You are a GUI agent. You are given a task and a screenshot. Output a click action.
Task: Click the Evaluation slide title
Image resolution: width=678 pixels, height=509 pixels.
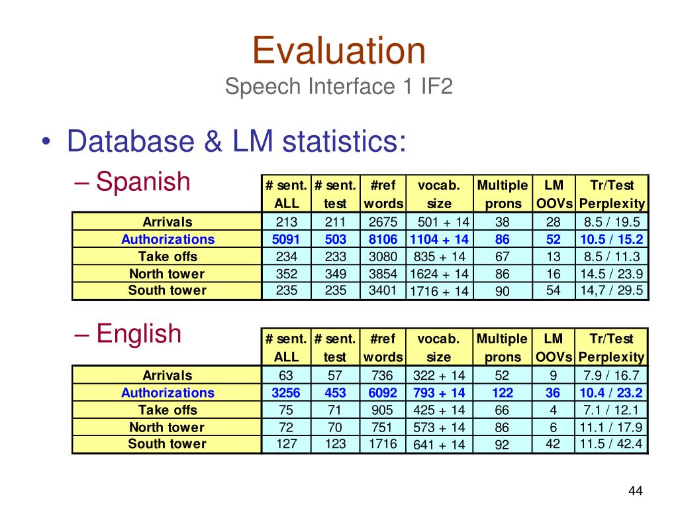point(339,50)
